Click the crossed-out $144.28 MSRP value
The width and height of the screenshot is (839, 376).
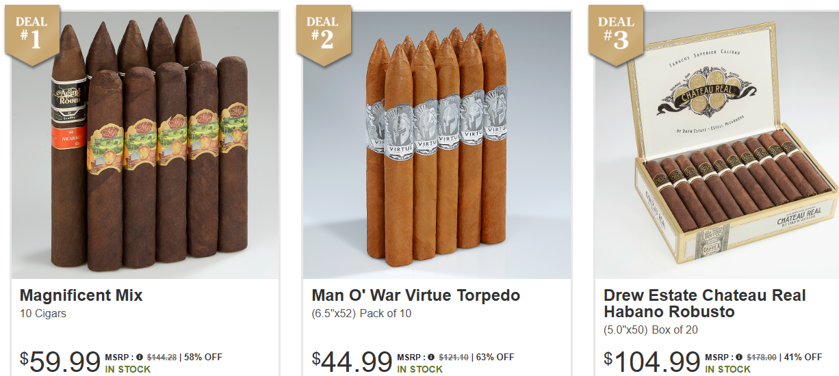coord(162,357)
